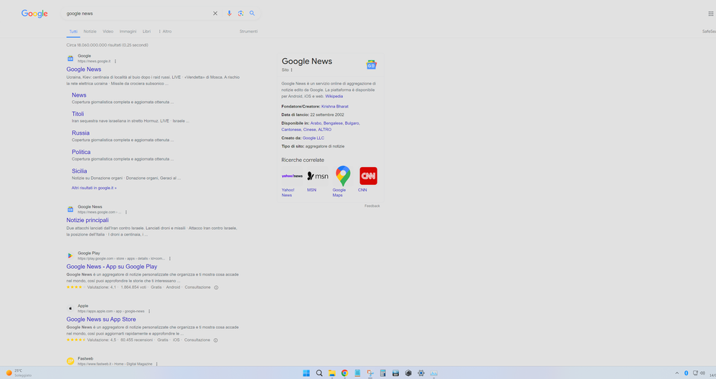Open the Google LLC link
Screen dimensions: 716x379
coord(314,138)
